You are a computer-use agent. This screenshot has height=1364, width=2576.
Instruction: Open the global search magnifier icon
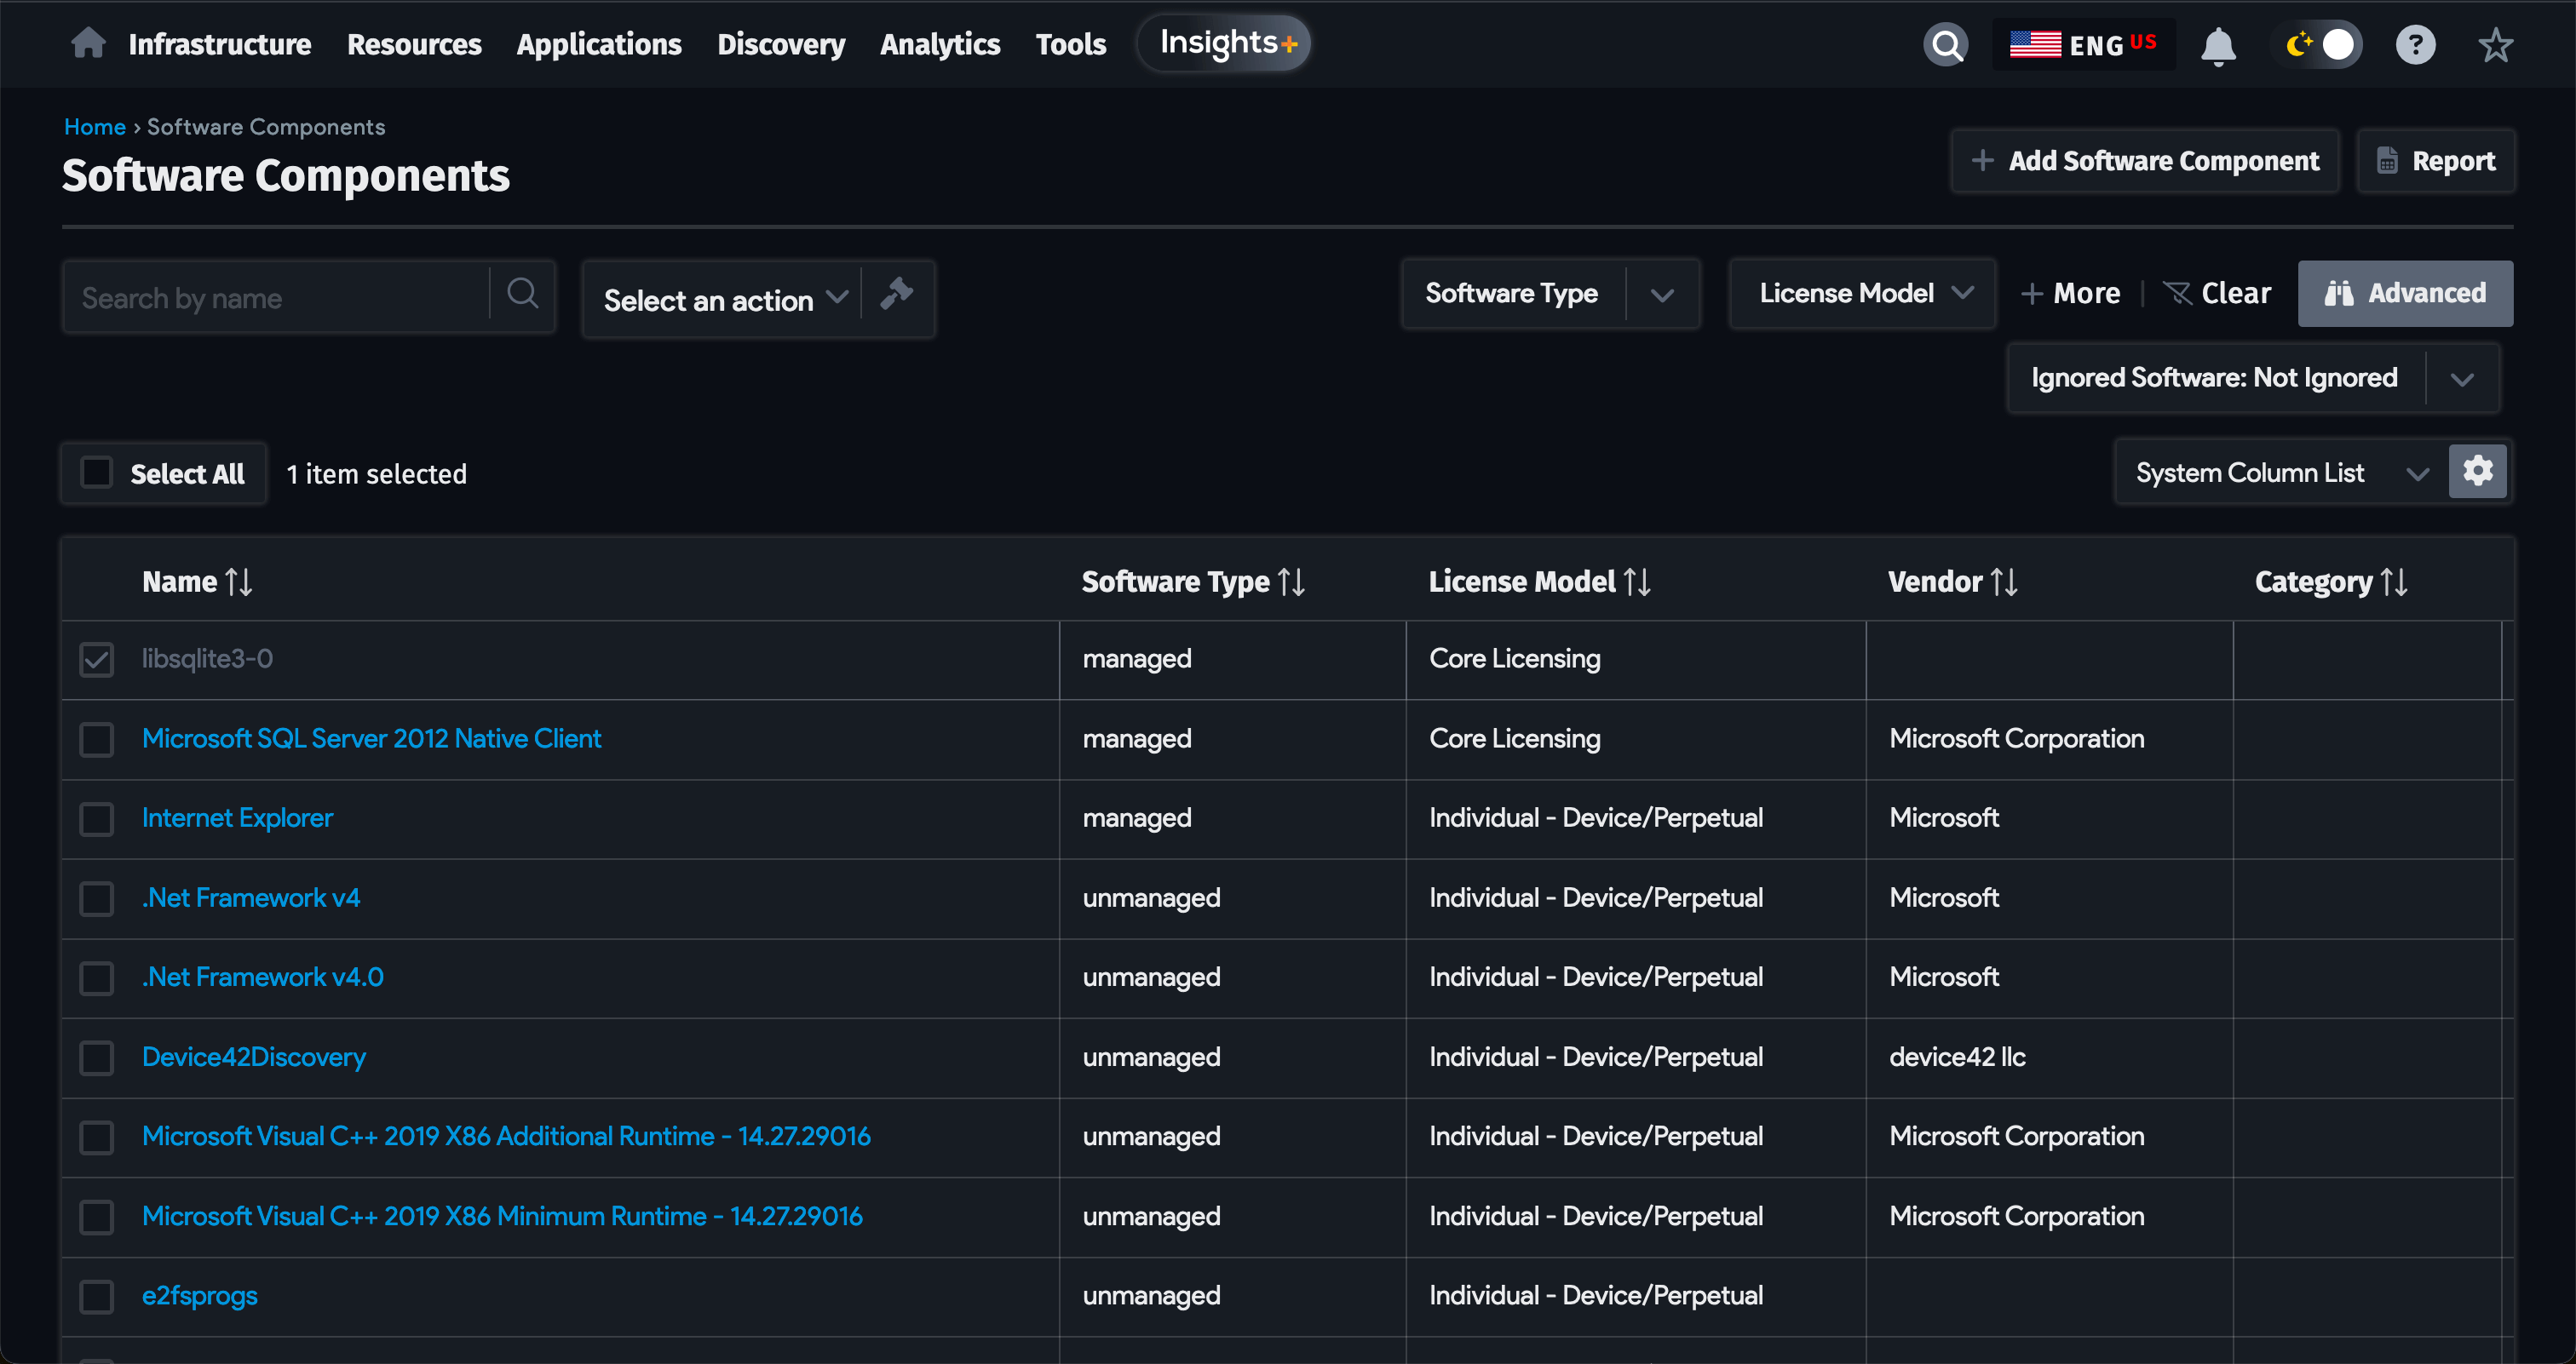[1945, 44]
